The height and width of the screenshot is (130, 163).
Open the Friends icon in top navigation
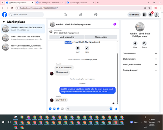coord(81,15)
